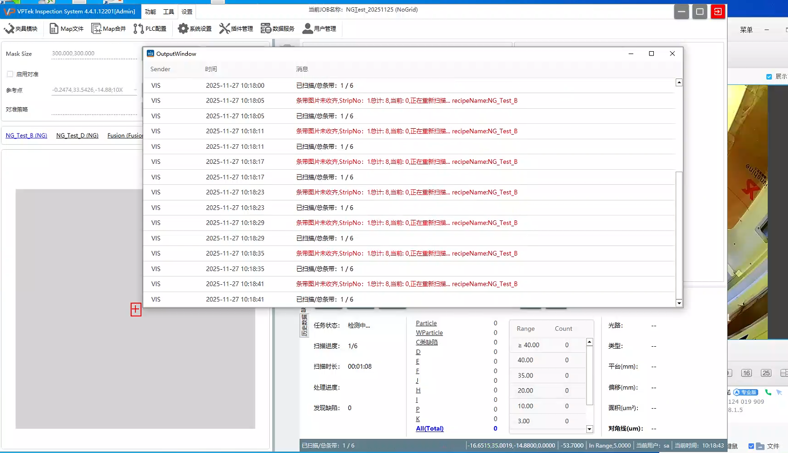Screen dimensions: 788x453
Task: Open 数据服务 data service
Action: coord(278,29)
